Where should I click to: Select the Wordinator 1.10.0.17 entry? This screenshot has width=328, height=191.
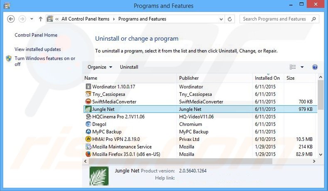[114, 87]
